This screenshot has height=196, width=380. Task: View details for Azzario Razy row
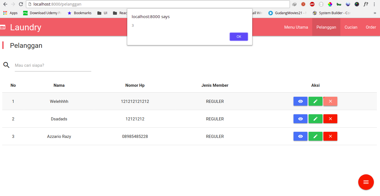(x=300, y=136)
